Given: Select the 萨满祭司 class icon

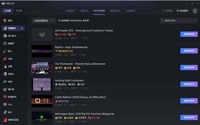Looking at the screenshot, I should coord(5,97).
